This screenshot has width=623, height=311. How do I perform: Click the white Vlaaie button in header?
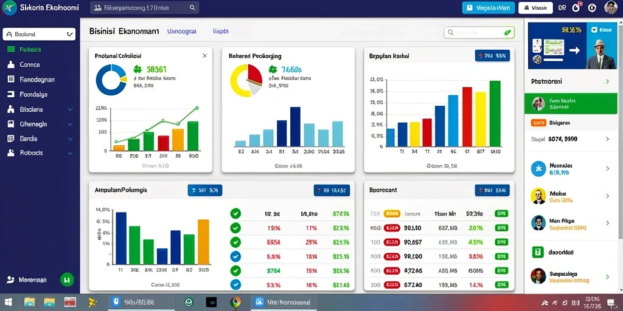535,7
